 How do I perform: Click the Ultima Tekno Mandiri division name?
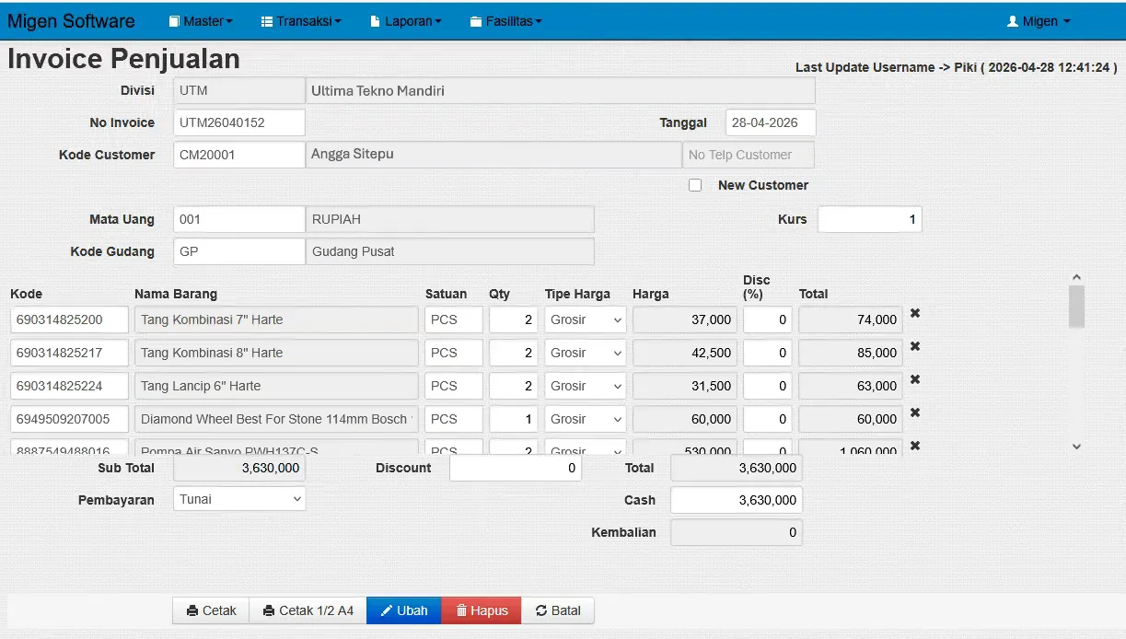tap(561, 90)
